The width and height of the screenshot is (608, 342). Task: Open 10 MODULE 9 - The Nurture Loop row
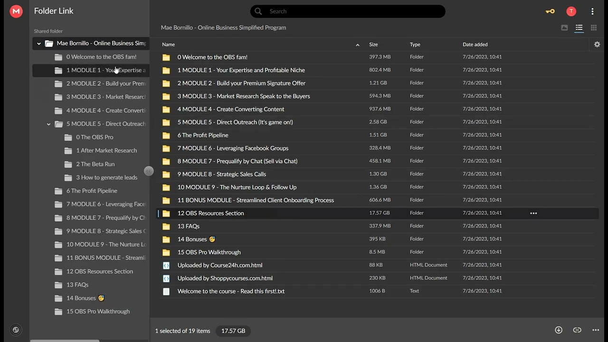coord(378,187)
